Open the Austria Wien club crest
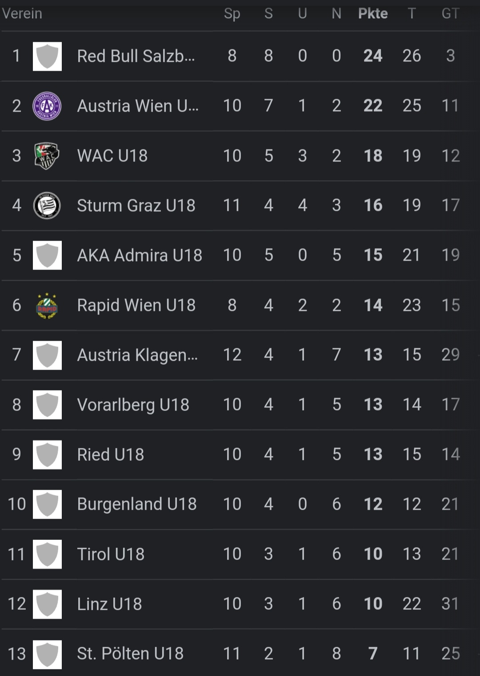The width and height of the screenshot is (480, 676). [x=47, y=106]
